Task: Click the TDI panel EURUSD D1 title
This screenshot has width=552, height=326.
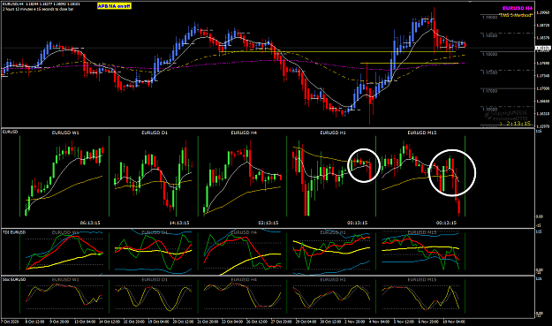Action: tap(155, 232)
